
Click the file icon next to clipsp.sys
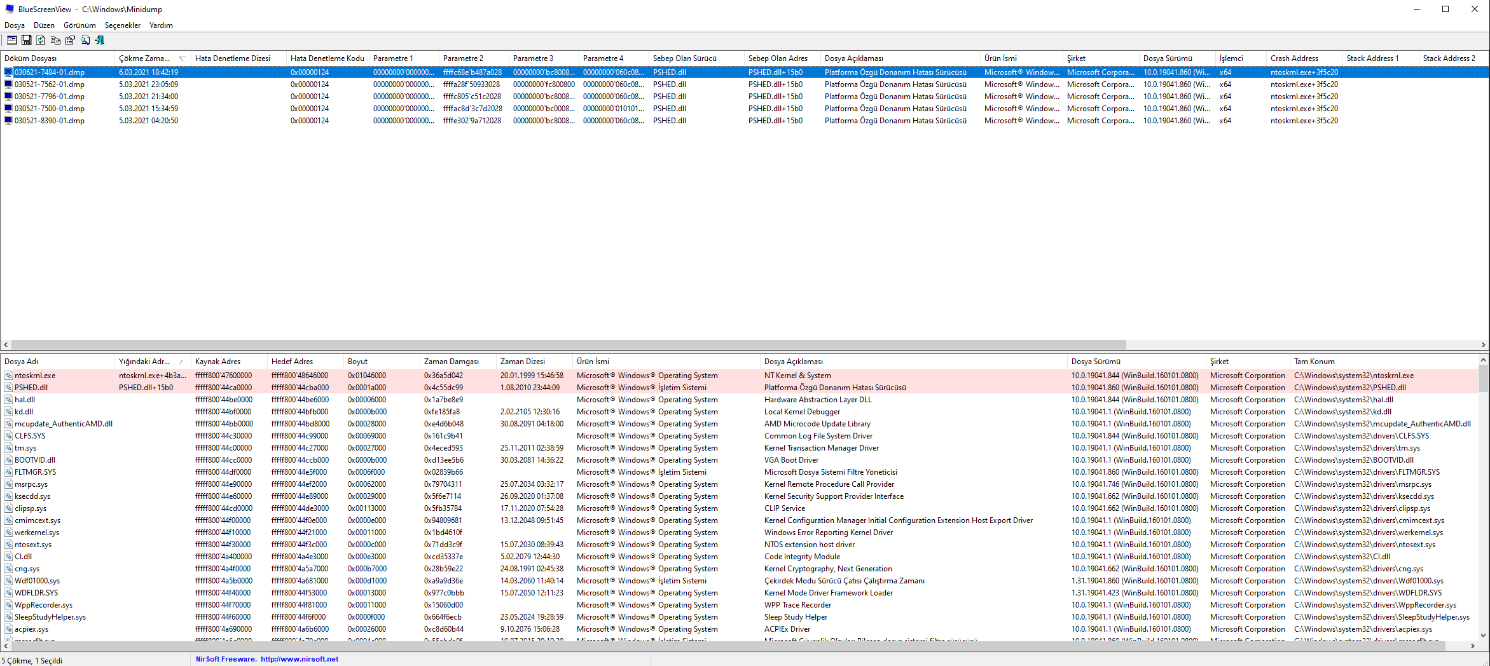[x=8, y=508]
